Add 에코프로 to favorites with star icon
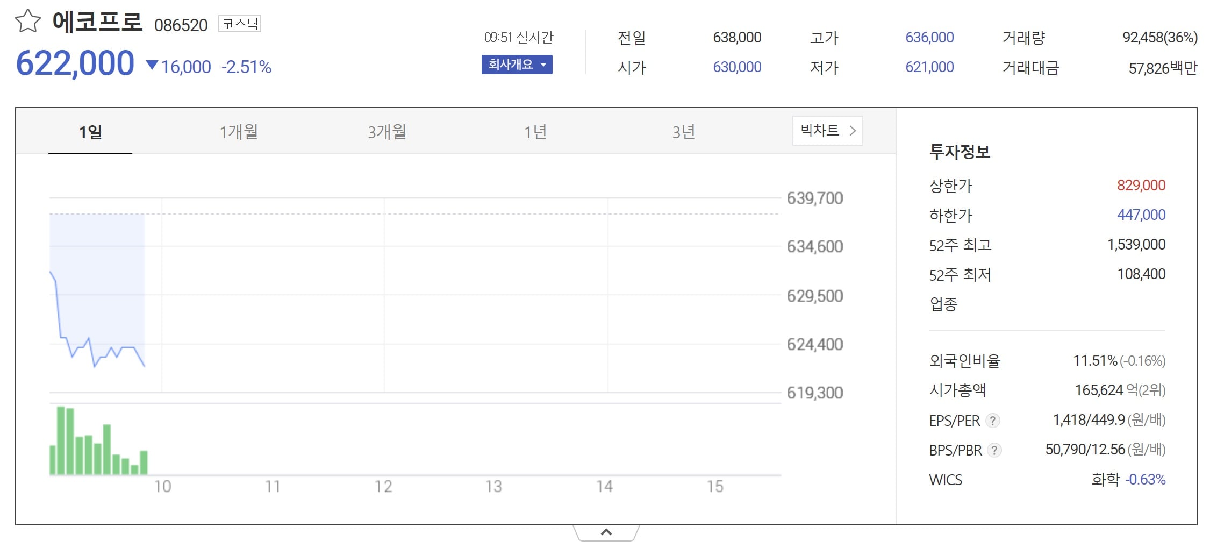 pyautogui.click(x=28, y=22)
